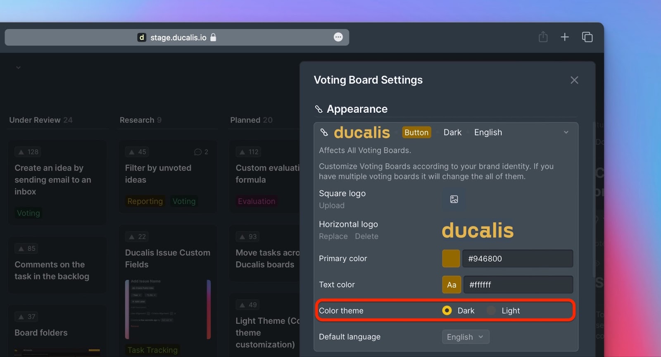Screen dimensions: 661x357
Task: Click the comment bubble icon with 2 comments
Action: (x=197, y=152)
